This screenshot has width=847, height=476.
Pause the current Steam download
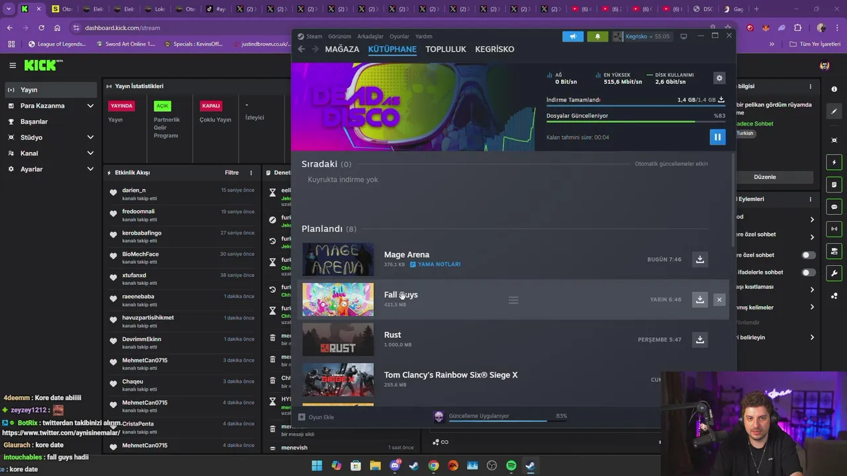(x=717, y=137)
